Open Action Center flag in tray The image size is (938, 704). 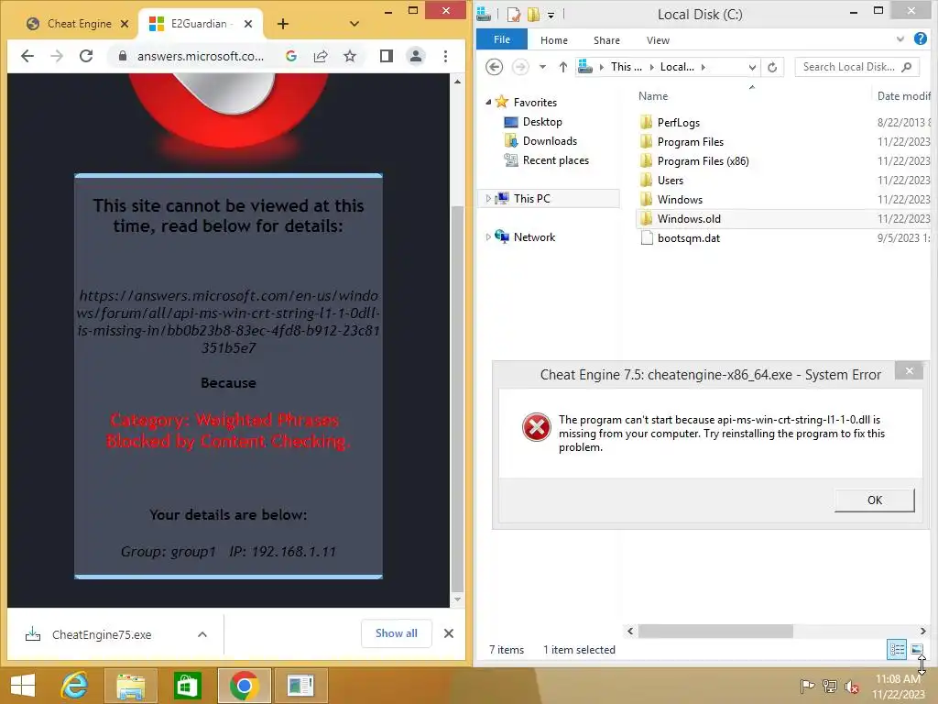click(807, 686)
